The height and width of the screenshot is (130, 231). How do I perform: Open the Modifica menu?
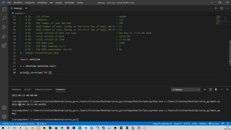(x=18, y=3)
